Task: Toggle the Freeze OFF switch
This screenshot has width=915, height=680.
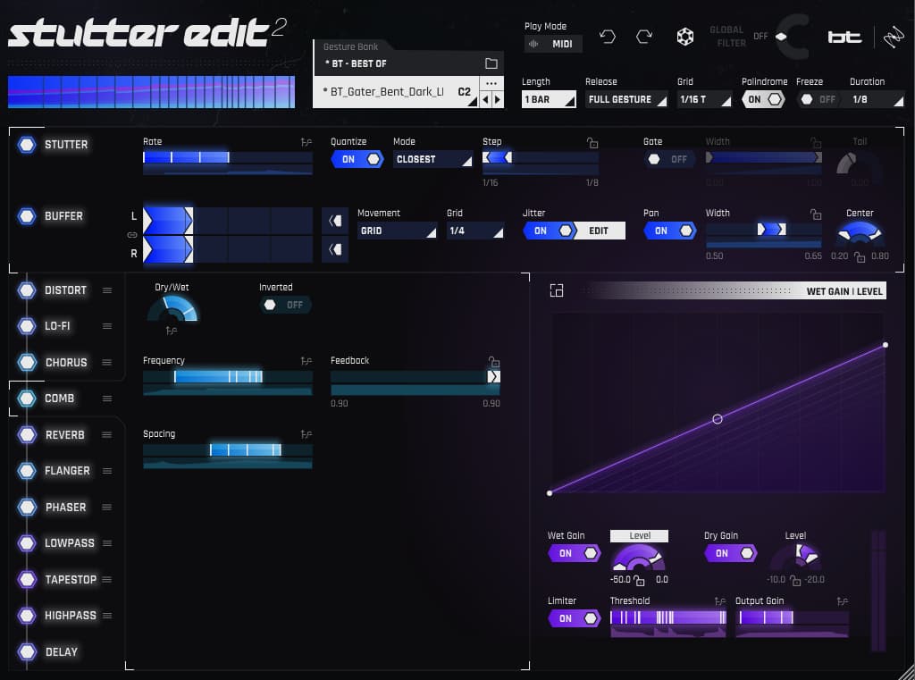Action: (x=818, y=99)
